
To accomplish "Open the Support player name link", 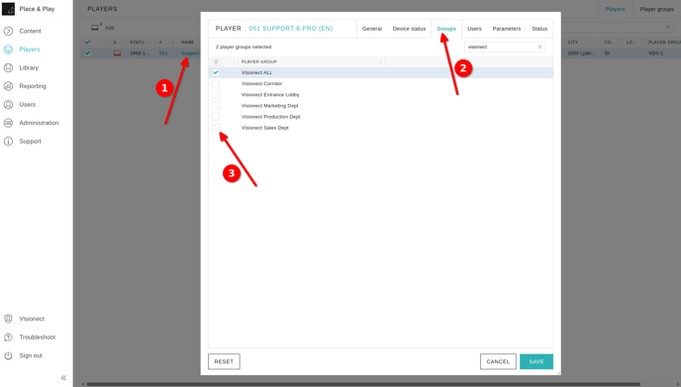I will pos(190,53).
